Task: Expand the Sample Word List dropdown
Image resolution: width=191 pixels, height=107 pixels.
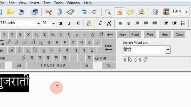Action: [x=168, y=50]
